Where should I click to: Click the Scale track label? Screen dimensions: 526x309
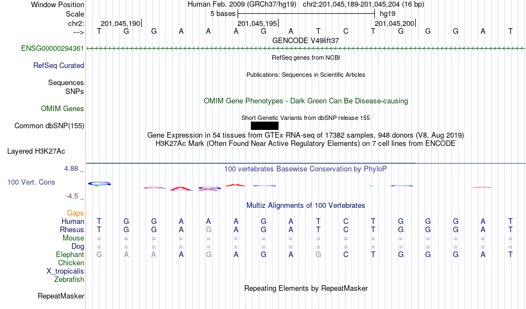(75, 14)
